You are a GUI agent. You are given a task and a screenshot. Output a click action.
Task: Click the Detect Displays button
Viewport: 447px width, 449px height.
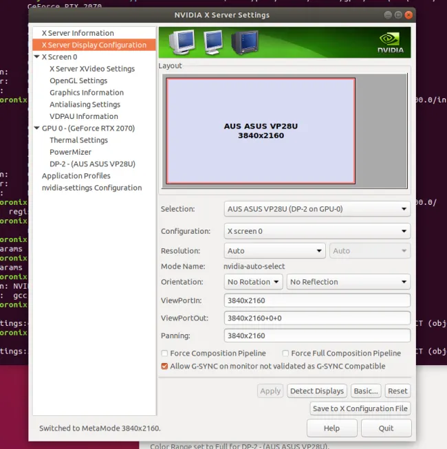316,391
